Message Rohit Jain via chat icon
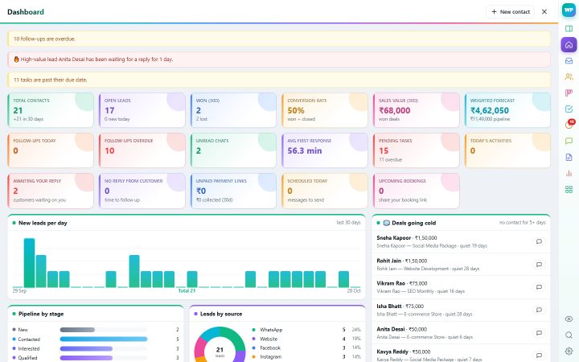The image size is (579, 362). (x=539, y=265)
